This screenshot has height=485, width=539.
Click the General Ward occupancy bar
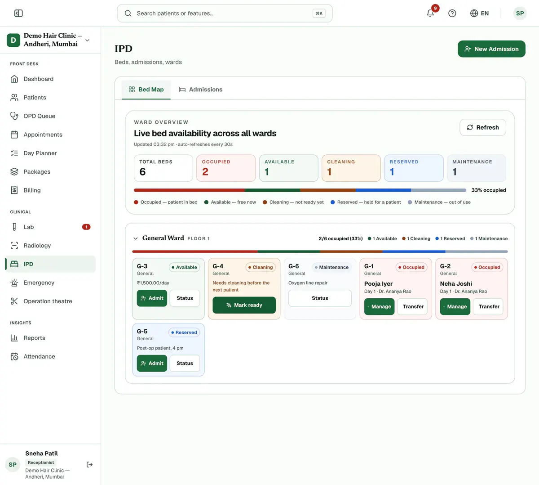[x=320, y=251]
